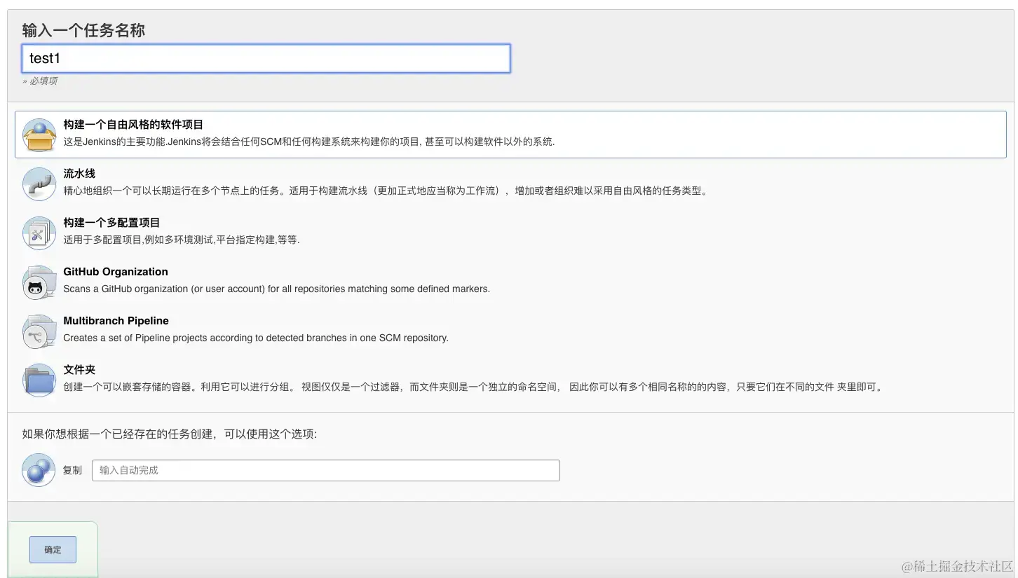Click the 多配置项目 multi-configuration icon
The height and width of the screenshot is (578, 1018).
pos(39,233)
